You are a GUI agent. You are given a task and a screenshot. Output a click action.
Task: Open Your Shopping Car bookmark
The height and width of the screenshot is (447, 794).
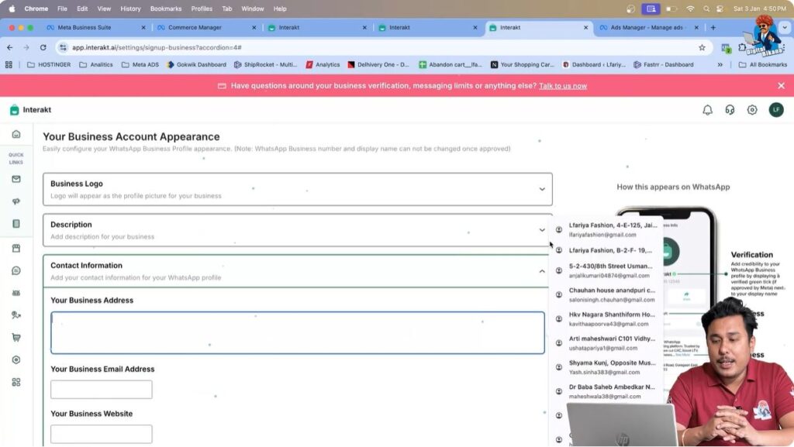coord(522,65)
